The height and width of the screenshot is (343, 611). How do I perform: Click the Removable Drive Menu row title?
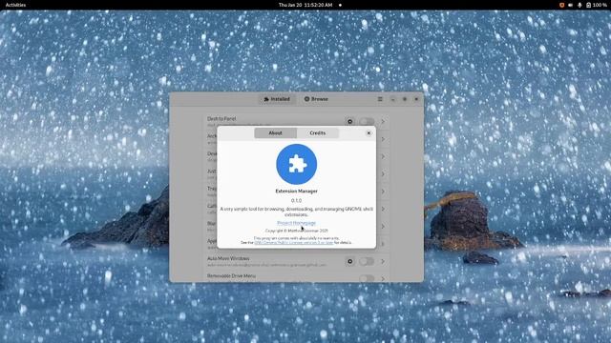pyautogui.click(x=231, y=275)
